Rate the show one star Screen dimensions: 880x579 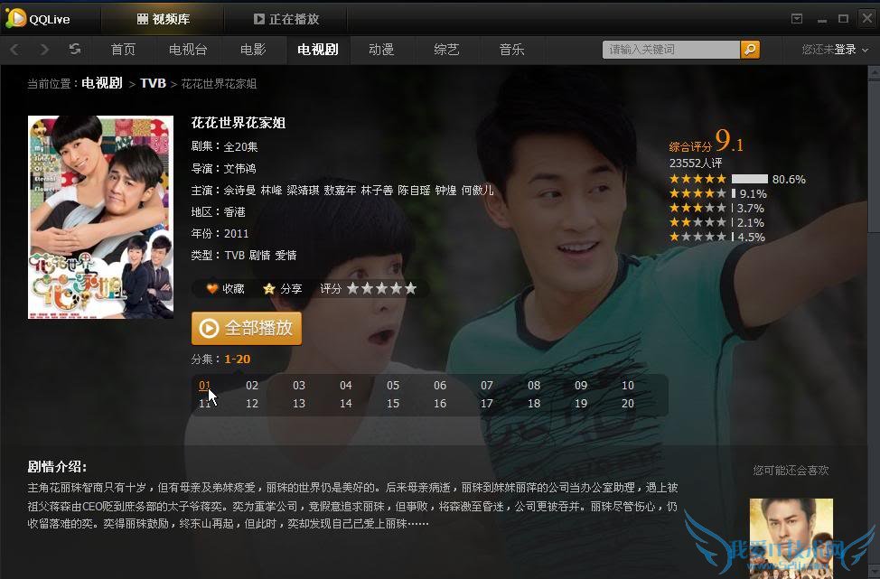(x=352, y=288)
